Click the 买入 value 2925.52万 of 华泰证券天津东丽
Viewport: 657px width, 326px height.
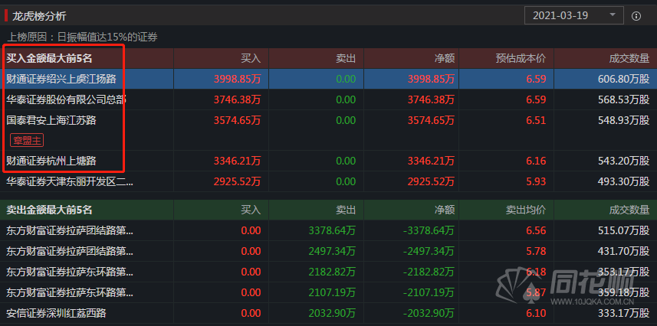click(x=237, y=181)
